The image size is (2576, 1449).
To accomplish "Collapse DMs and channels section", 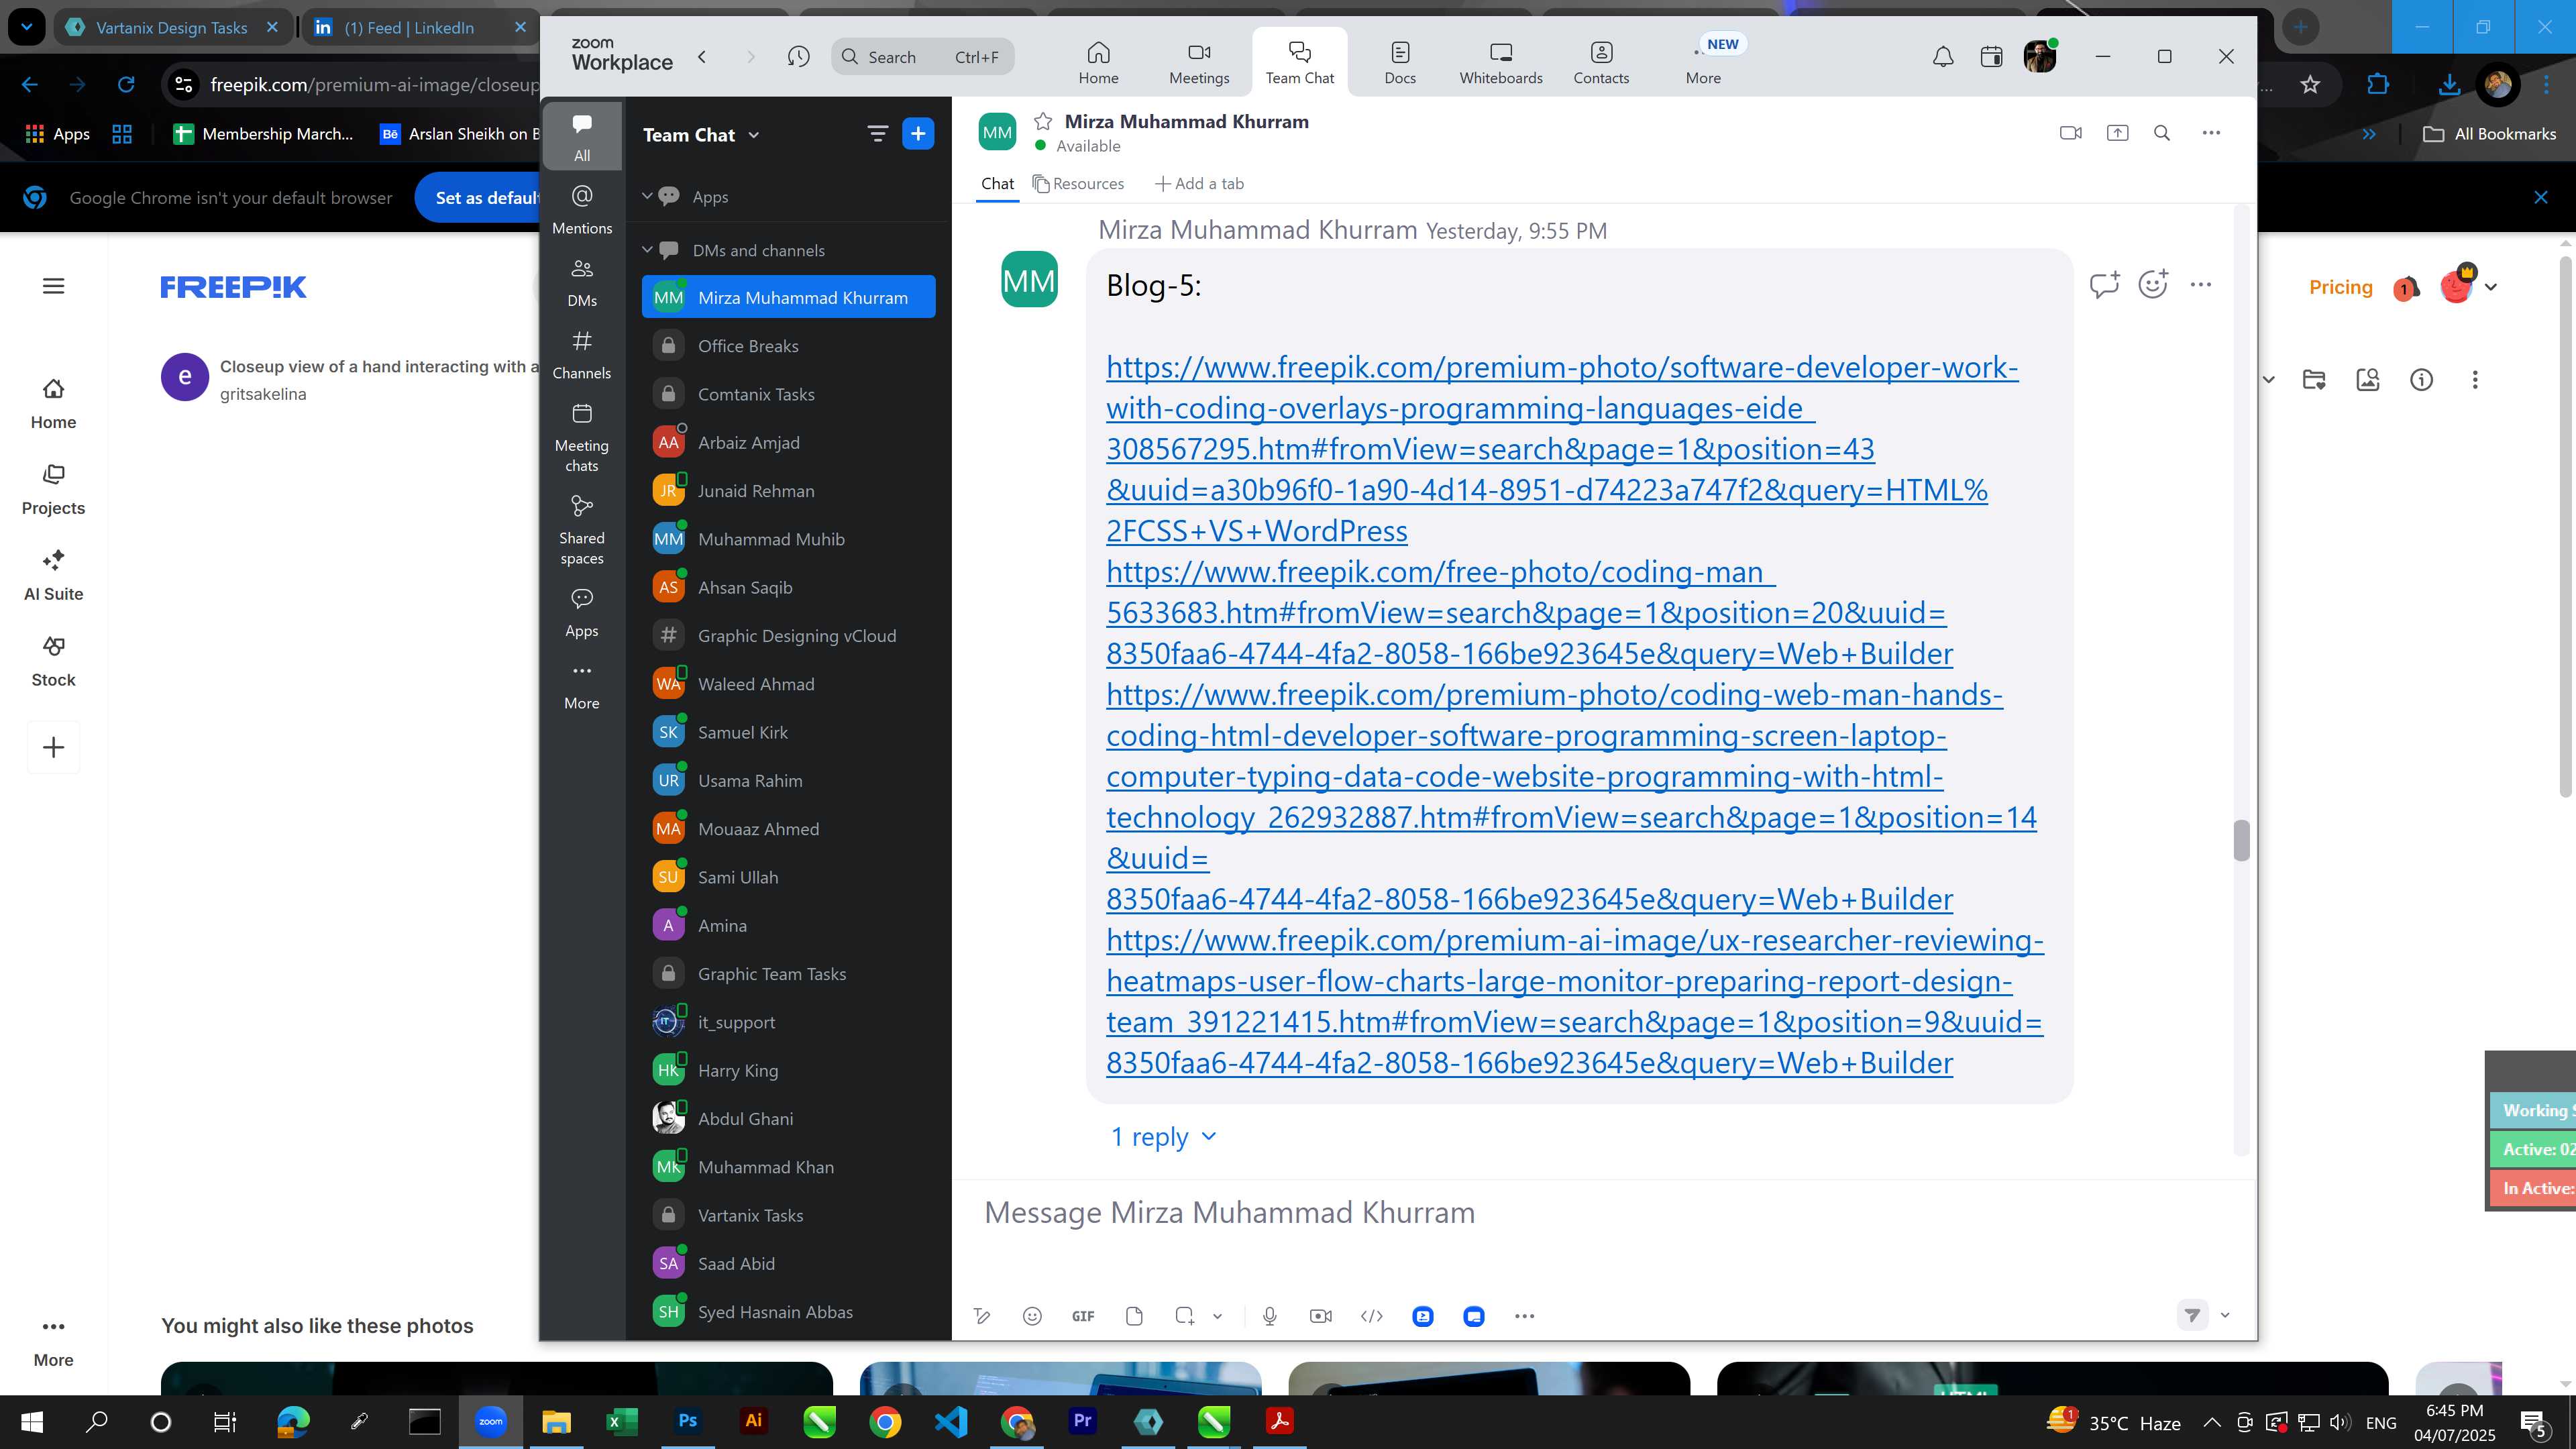I will point(647,250).
